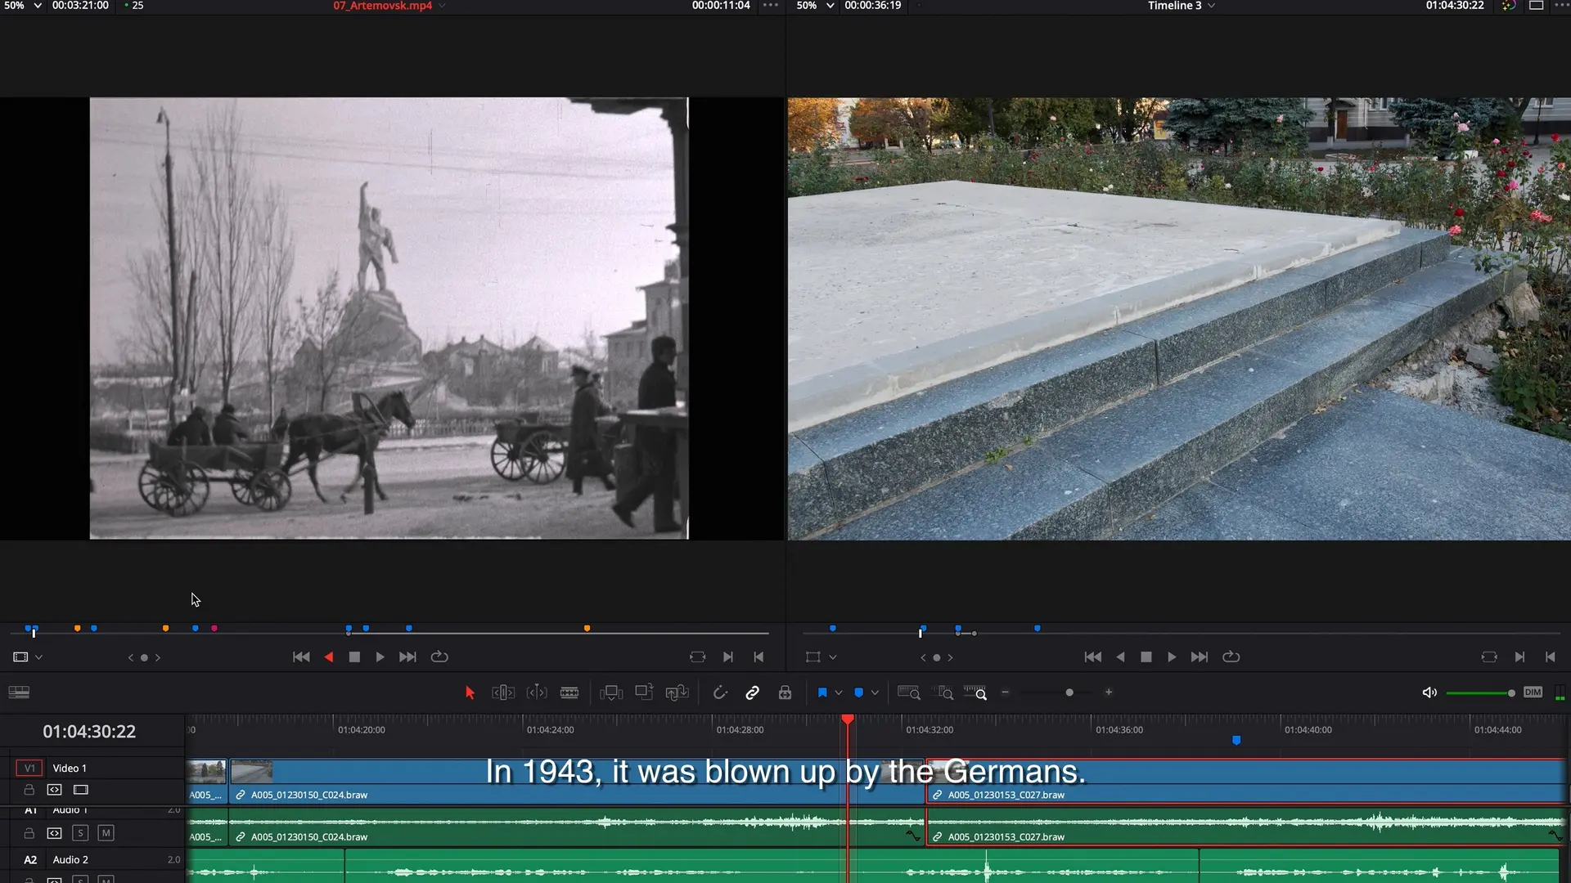Select the Blade edit mode tool
The image size is (1571, 883).
[569, 693]
